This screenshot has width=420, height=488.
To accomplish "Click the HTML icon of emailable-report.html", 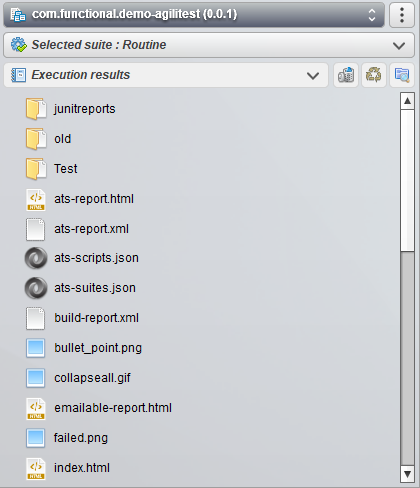I will point(36,409).
